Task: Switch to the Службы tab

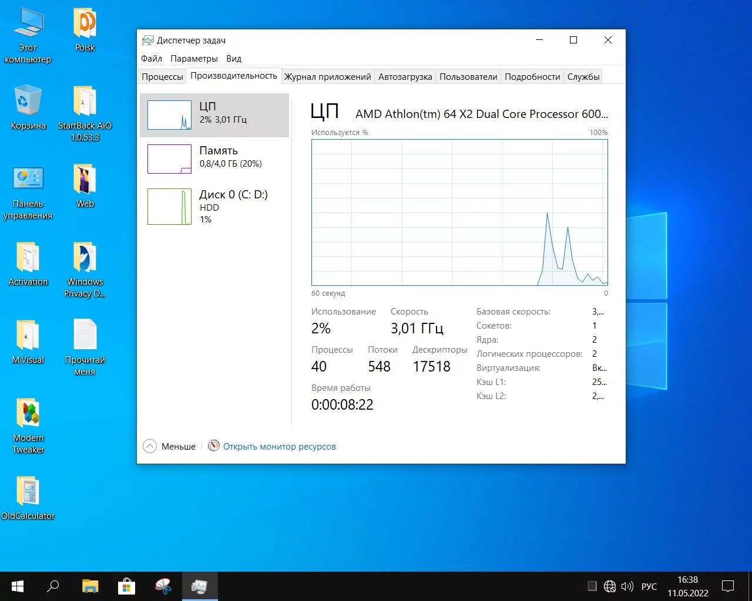Action: coord(583,77)
